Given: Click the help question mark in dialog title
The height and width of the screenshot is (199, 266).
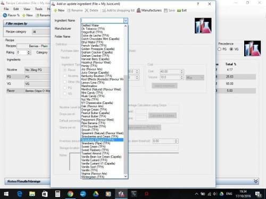Looking at the screenshot, I should (x=198, y=4).
